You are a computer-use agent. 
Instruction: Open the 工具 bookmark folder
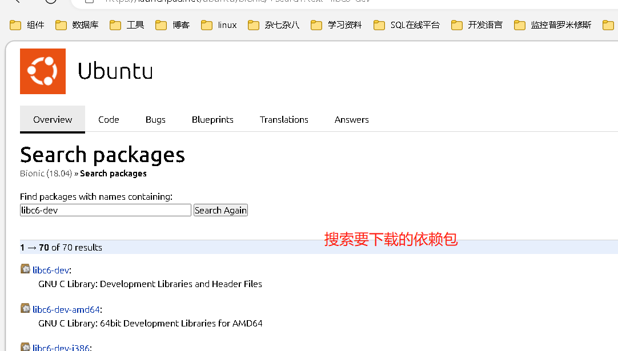[x=127, y=25]
